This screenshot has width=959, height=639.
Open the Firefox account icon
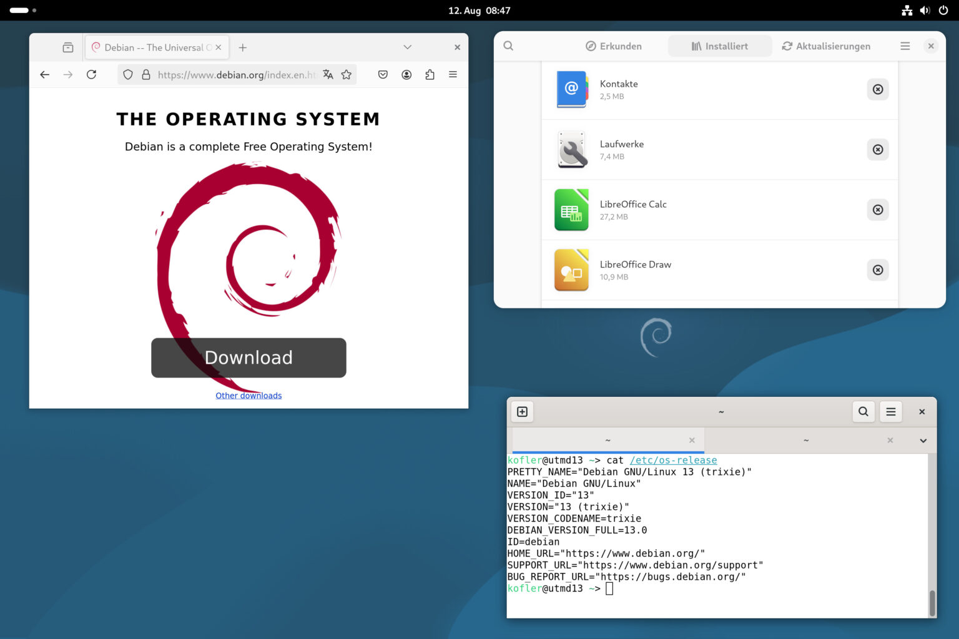click(406, 74)
